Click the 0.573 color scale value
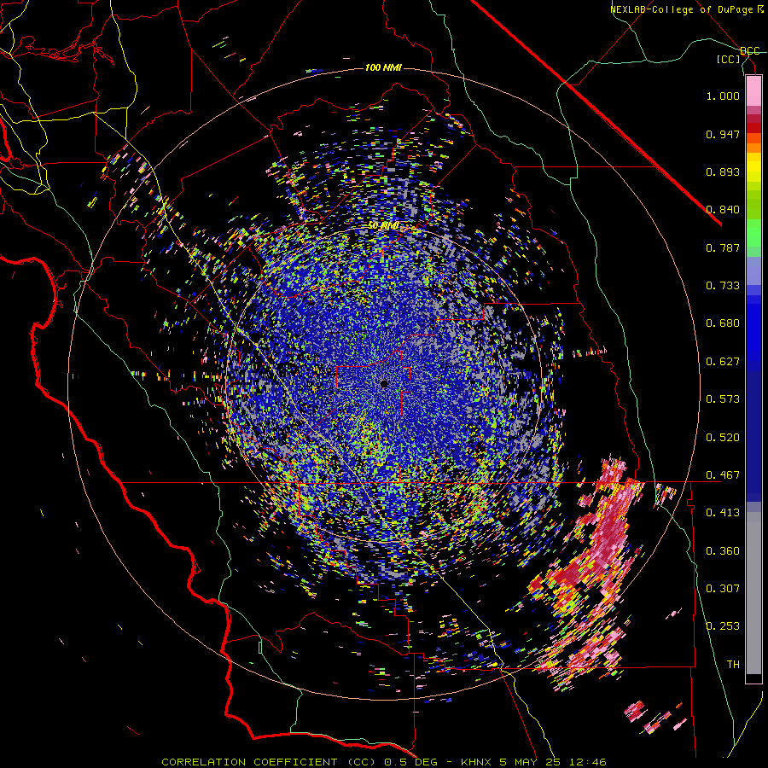This screenshot has height=768, width=768. [723, 399]
